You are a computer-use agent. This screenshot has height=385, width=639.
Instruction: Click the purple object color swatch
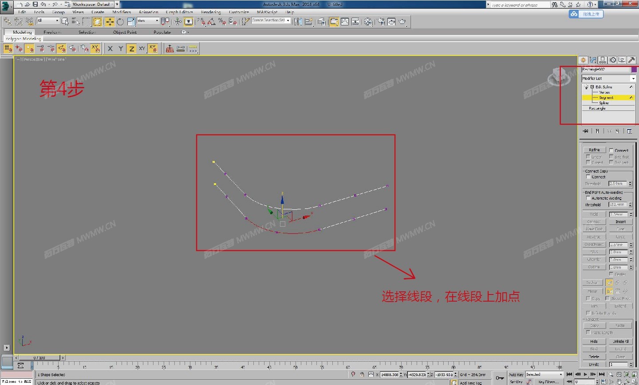click(x=634, y=70)
